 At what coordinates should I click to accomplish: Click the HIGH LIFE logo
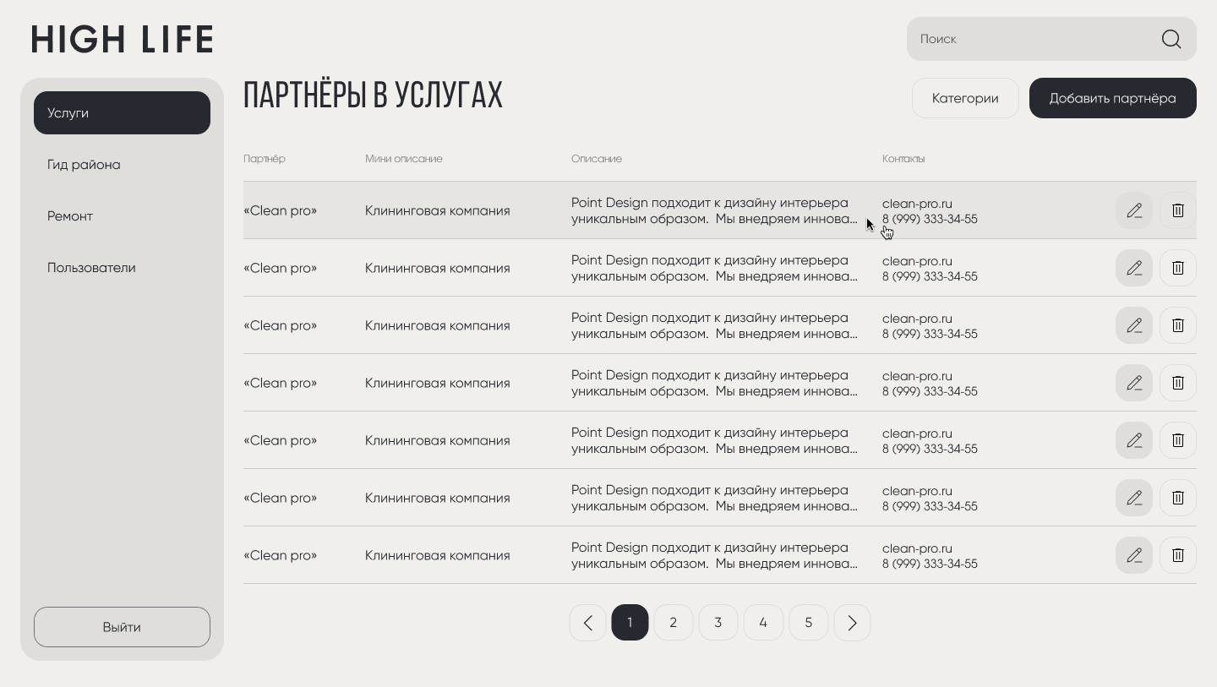point(121,39)
